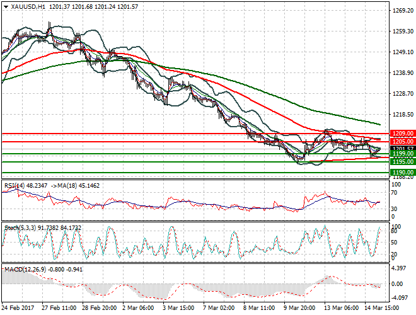Click the 24 Feb 2017 date label
The width and height of the screenshot is (416, 315).
(x=18, y=309)
